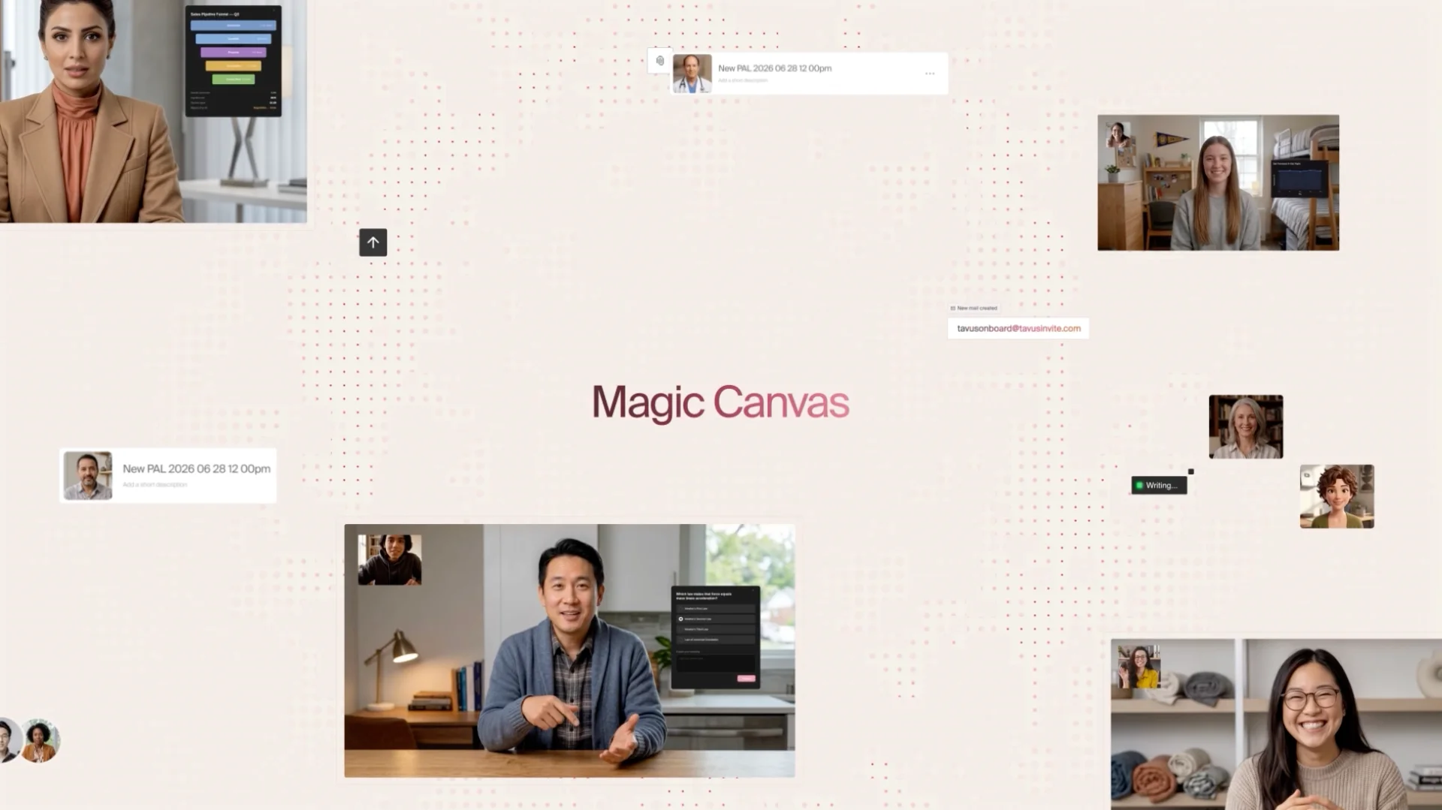The height and width of the screenshot is (810, 1442).
Task: Click the dark up-arrow send button
Action: point(373,242)
